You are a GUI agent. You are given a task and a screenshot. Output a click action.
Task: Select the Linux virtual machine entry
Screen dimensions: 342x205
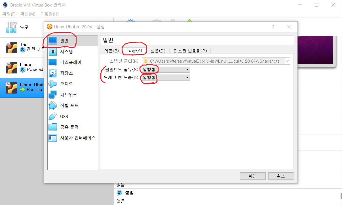(x=22, y=67)
